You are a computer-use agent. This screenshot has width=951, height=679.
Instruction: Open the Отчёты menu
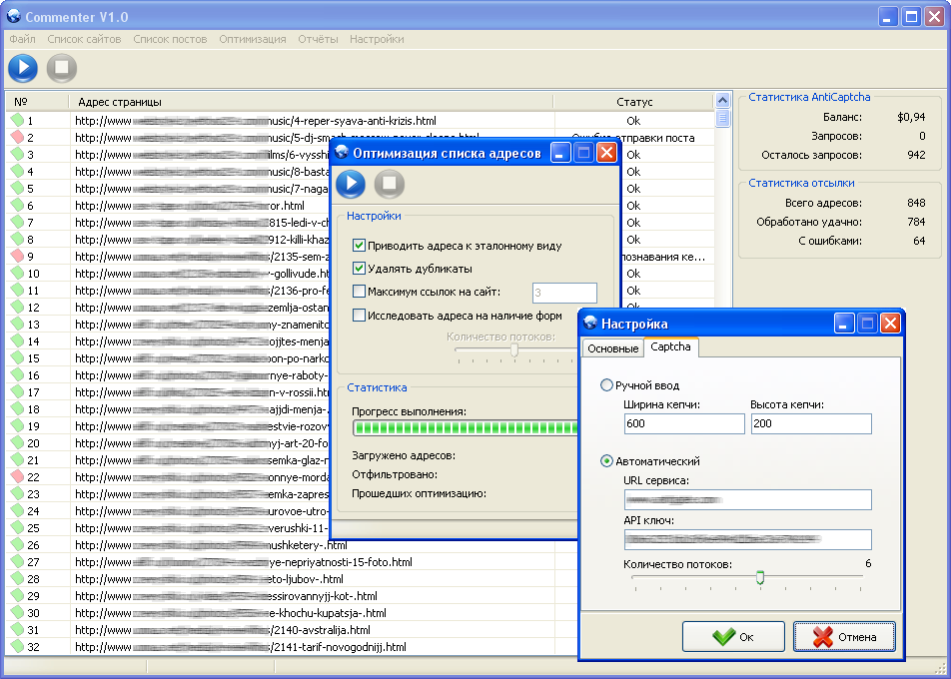318,39
